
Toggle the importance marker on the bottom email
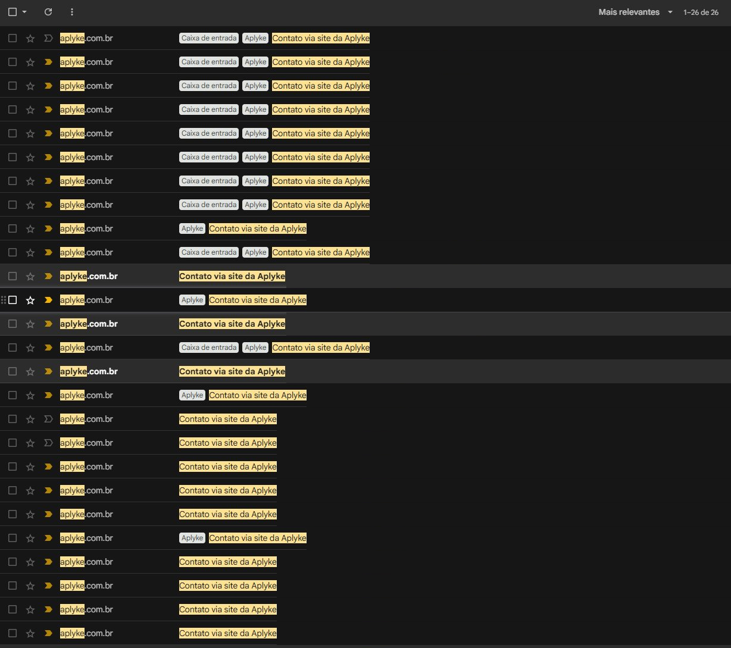click(x=48, y=633)
